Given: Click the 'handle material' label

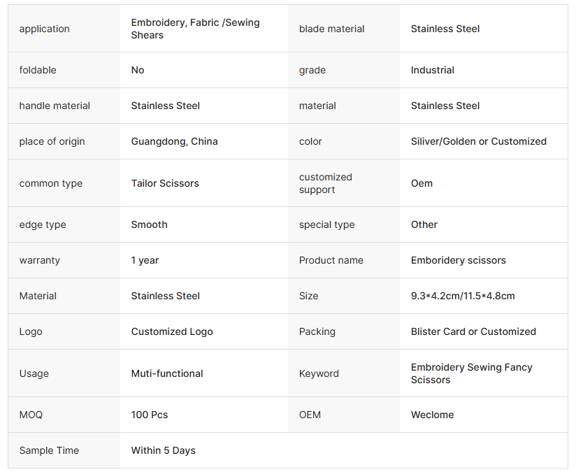Looking at the screenshot, I should 55,106.
